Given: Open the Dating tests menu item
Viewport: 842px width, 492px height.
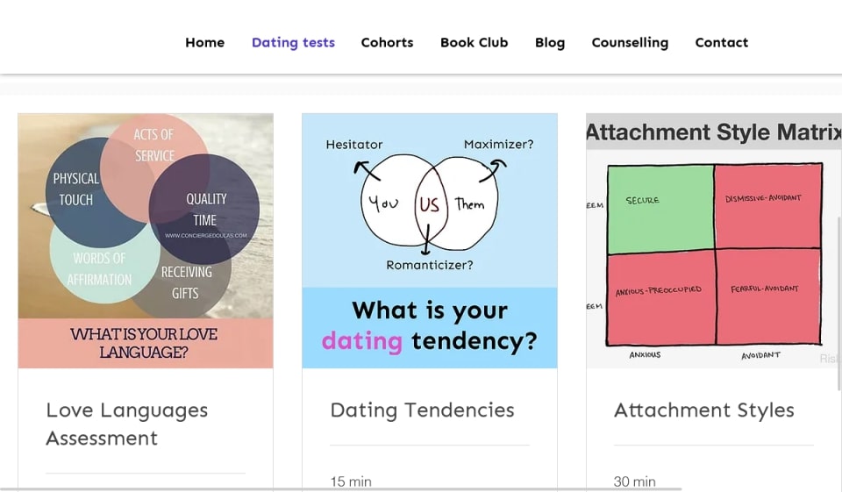Looking at the screenshot, I should coord(293,42).
